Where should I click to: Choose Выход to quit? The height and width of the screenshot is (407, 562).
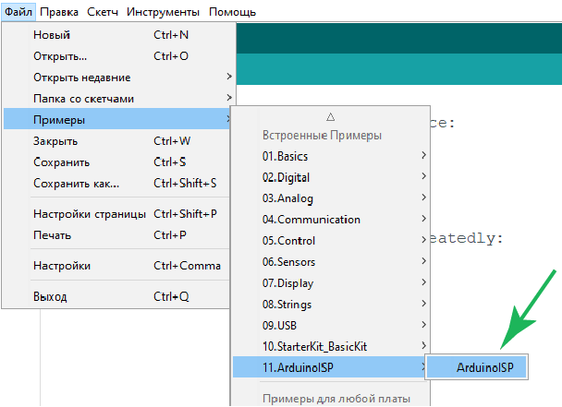pyautogui.click(x=116, y=296)
